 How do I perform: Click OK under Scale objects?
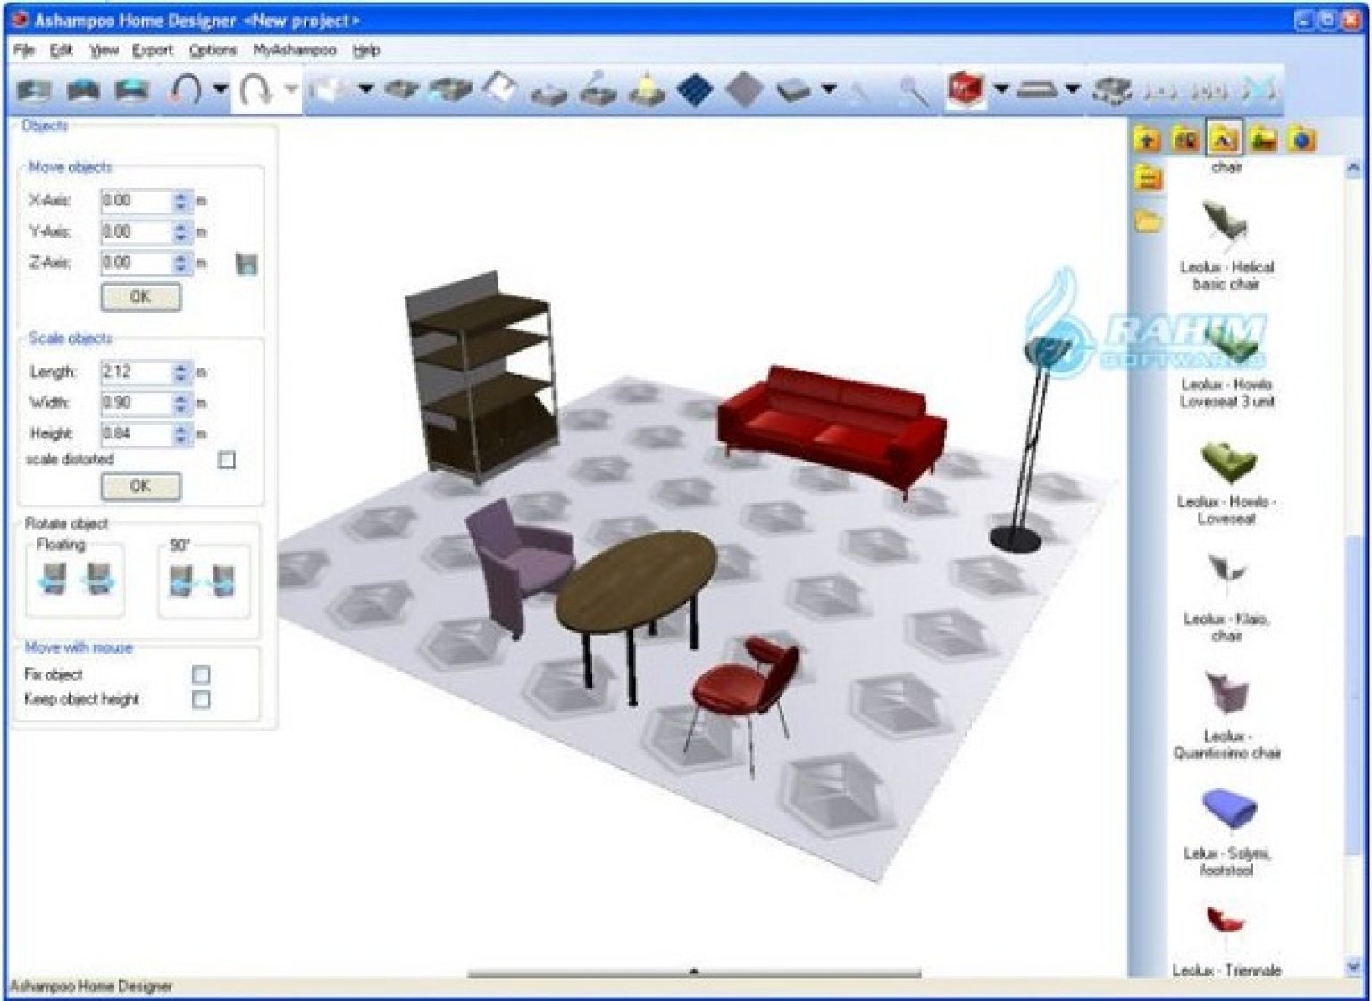(140, 486)
